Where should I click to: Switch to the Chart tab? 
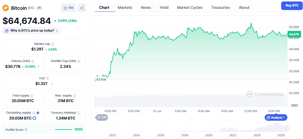tap(104, 8)
